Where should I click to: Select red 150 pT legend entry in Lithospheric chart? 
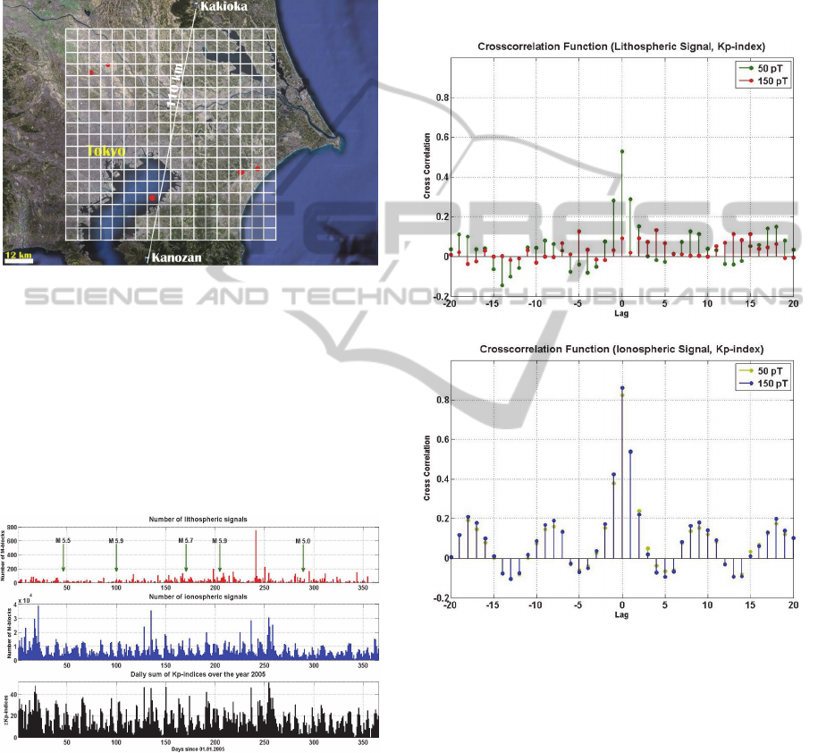[x=766, y=80]
